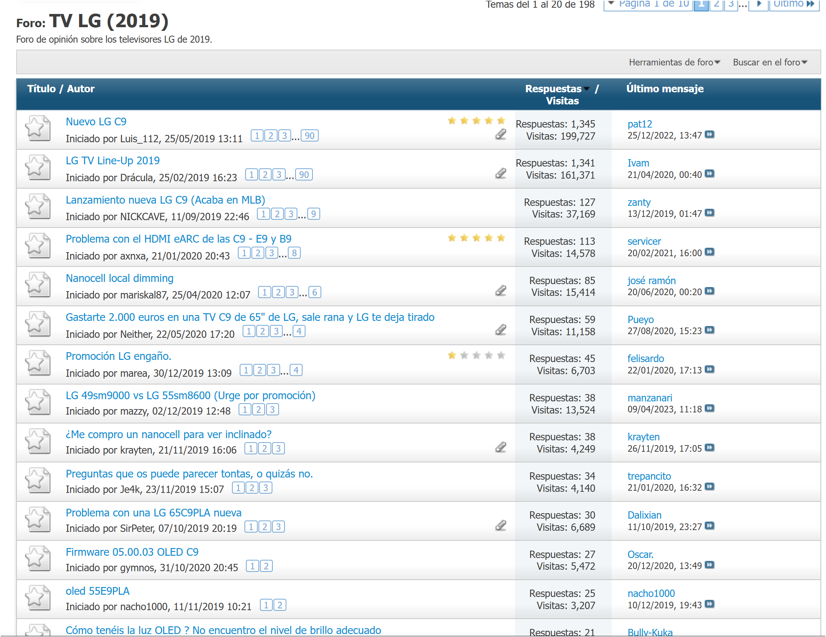The width and height of the screenshot is (826, 637).
Task: Open Nanocell local dimming thread
Action: click(x=119, y=278)
